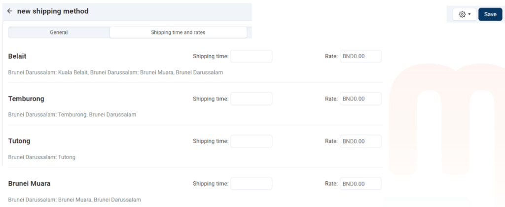The width and height of the screenshot is (505, 207).
Task: Open the gear settings dropdown
Action: [465, 14]
